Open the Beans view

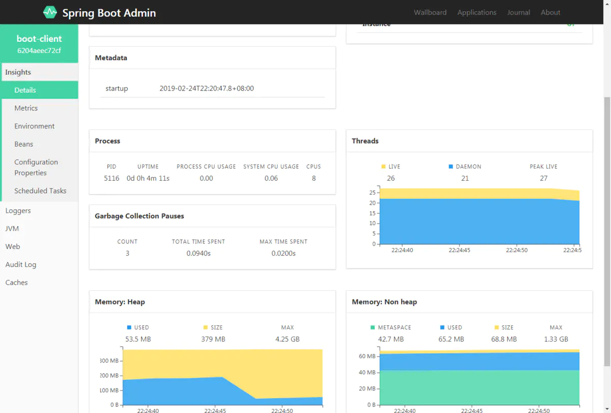pos(40,144)
